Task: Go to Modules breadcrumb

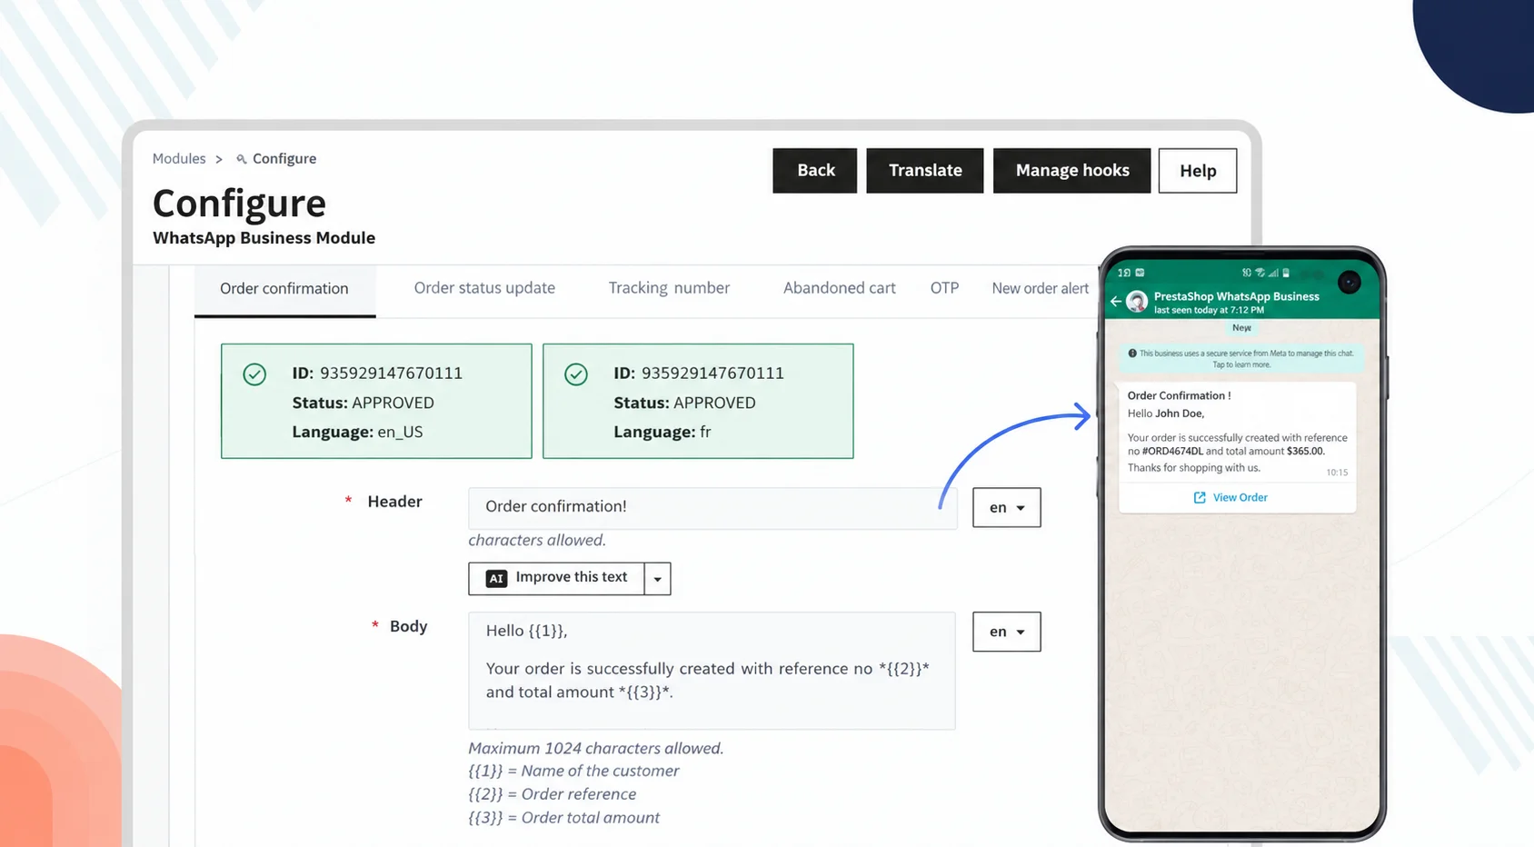Action: click(179, 158)
